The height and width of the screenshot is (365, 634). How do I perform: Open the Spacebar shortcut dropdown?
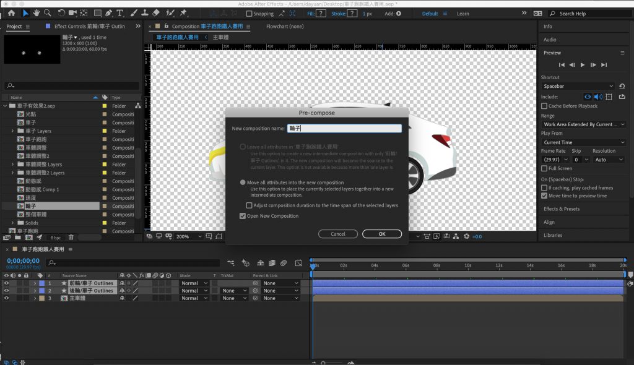(579, 87)
